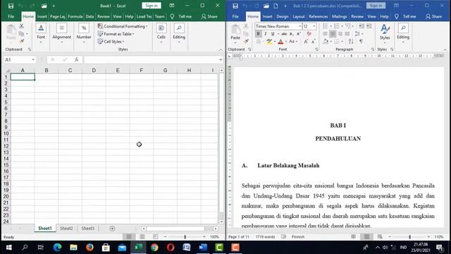Screen dimensions: 451x254
Task: Switch Excel to Page Break Preview
Action: point(155,237)
